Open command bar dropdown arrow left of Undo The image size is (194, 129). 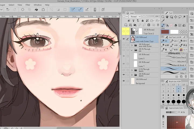click(1, 9)
